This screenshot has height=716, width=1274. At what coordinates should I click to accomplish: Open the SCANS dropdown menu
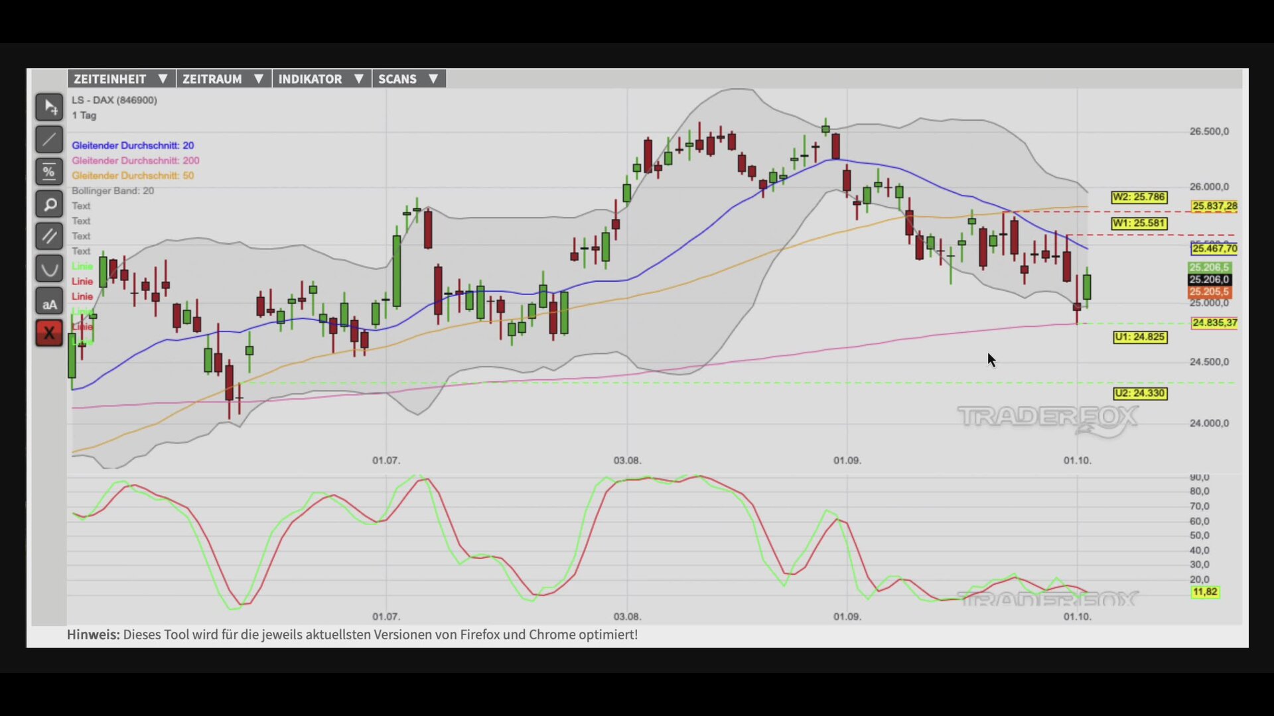point(409,79)
